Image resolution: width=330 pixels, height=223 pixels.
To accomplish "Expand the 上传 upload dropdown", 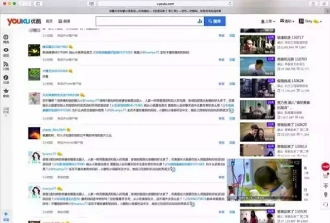I will click(x=268, y=21).
